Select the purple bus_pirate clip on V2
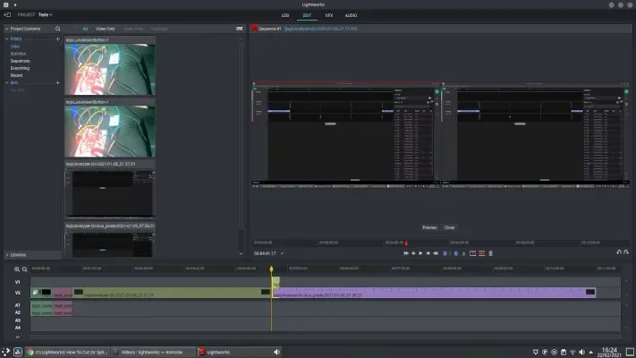Image resolution: width=636 pixels, height=358 pixels. point(435,293)
